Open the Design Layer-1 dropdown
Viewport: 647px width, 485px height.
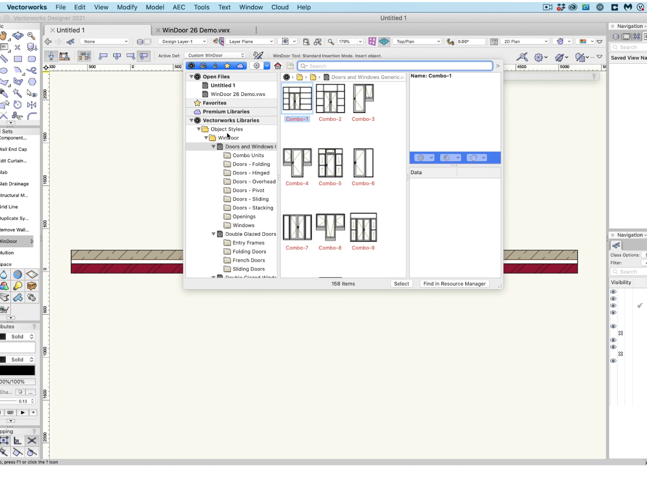[x=182, y=41]
